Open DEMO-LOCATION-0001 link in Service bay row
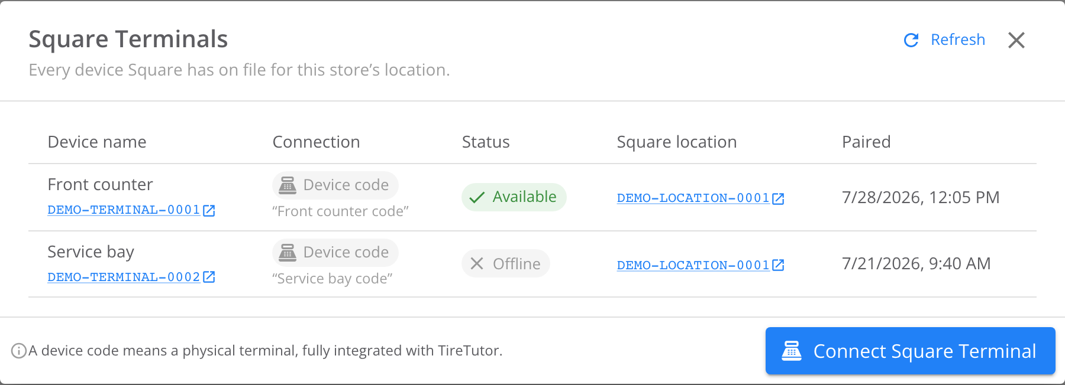This screenshot has width=1065, height=385. pyautogui.click(x=693, y=265)
